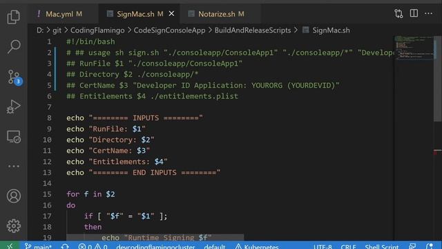
Task: Open the Manage gear menu
Action: pyautogui.click(x=14, y=226)
